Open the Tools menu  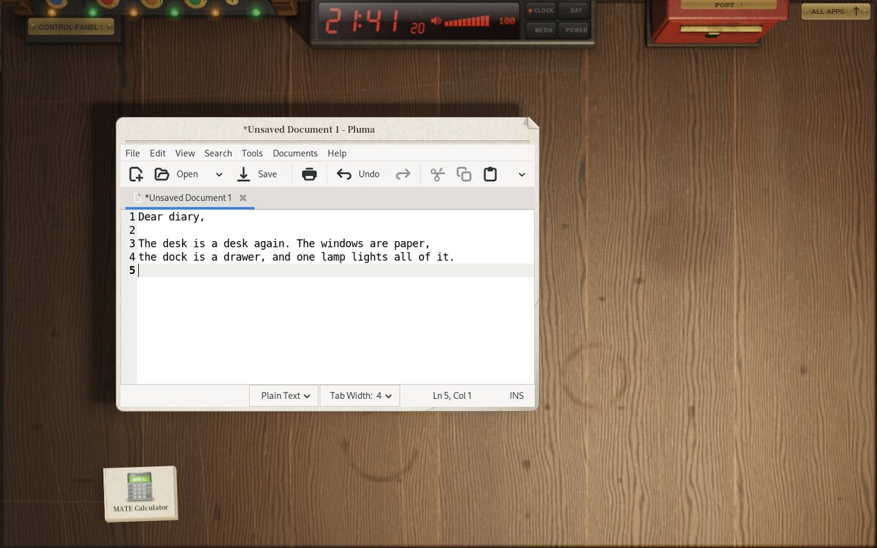[x=252, y=153]
